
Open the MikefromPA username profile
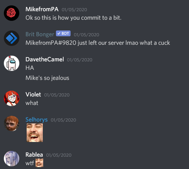[42, 9]
